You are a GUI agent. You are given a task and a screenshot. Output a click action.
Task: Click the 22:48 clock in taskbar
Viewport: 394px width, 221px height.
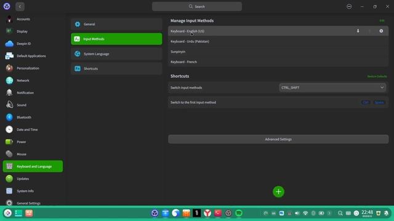(368, 213)
